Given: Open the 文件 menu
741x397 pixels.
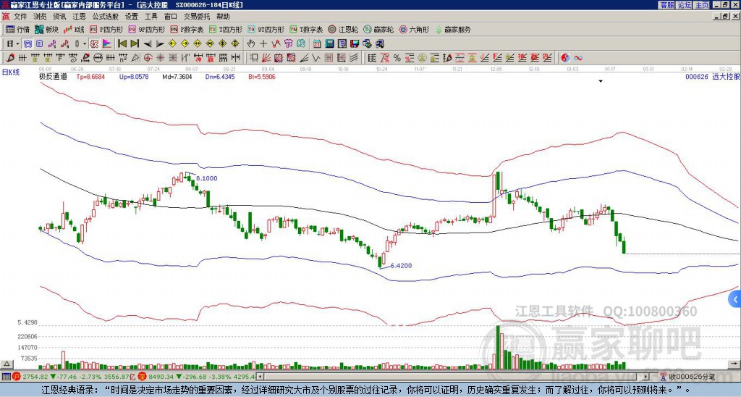Looking at the screenshot, I should 20,17.
